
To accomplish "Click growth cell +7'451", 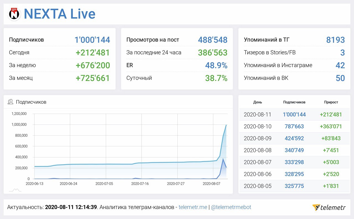I will click(x=331, y=150).
